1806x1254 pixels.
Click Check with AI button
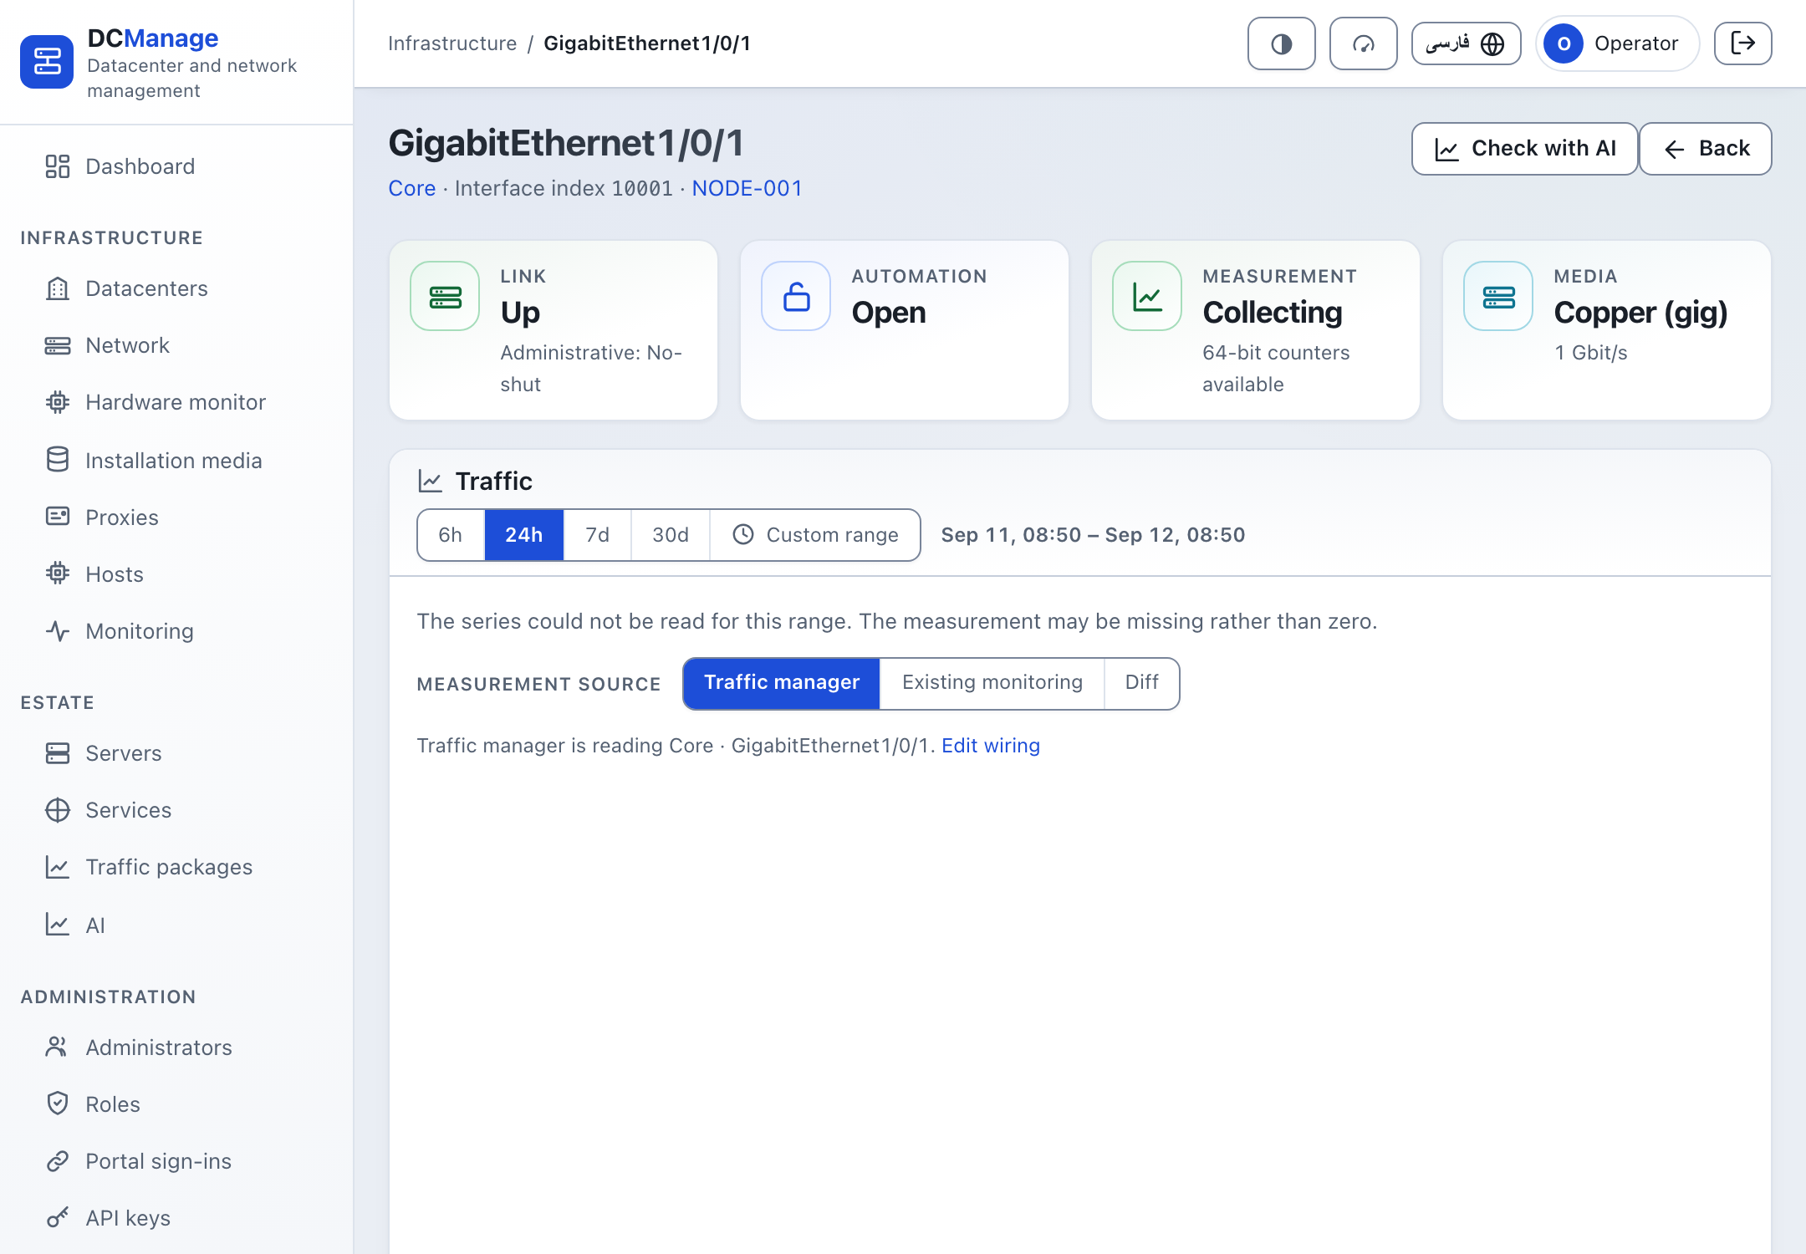1524,149
